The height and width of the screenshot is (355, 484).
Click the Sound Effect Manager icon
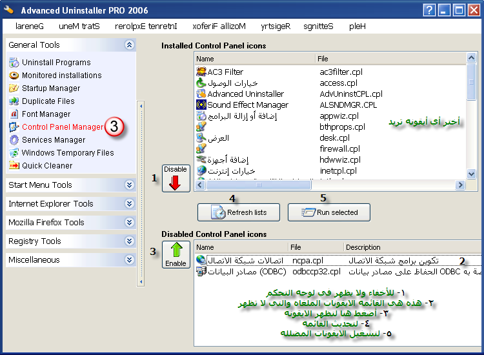point(201,105)
